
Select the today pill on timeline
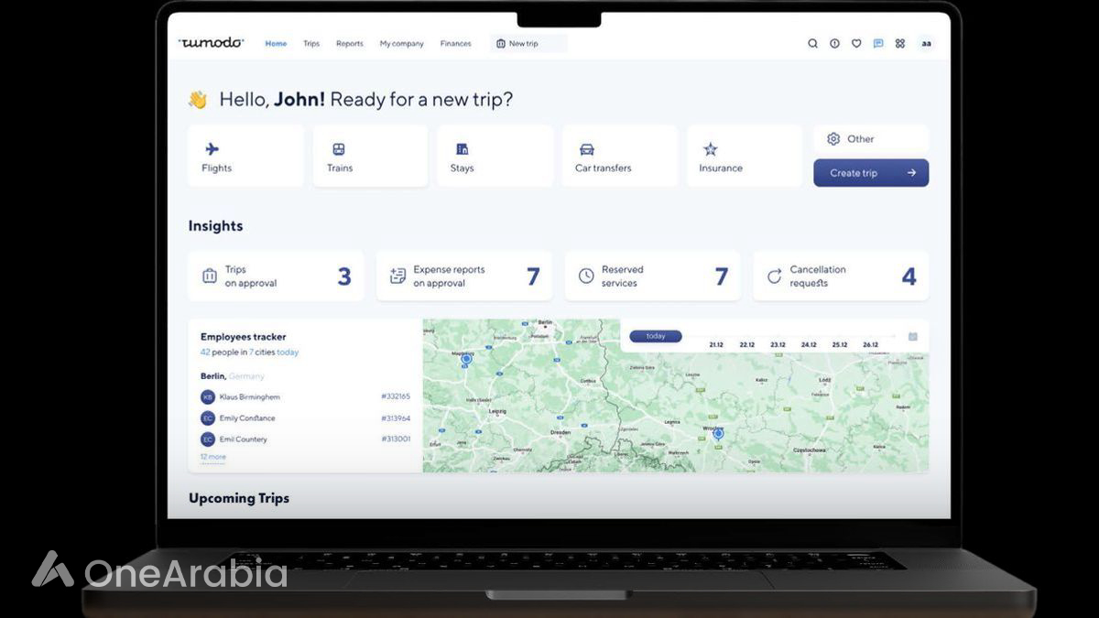(x=656, y=336)
